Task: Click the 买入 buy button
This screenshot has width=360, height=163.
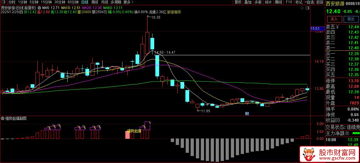Action: (x=334, y=19)
